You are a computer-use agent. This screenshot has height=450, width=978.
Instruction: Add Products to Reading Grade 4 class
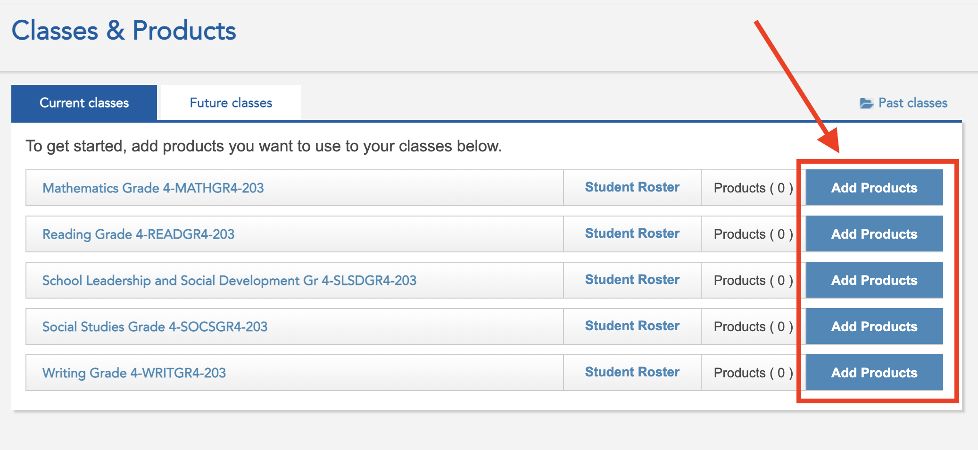[874, 234]
